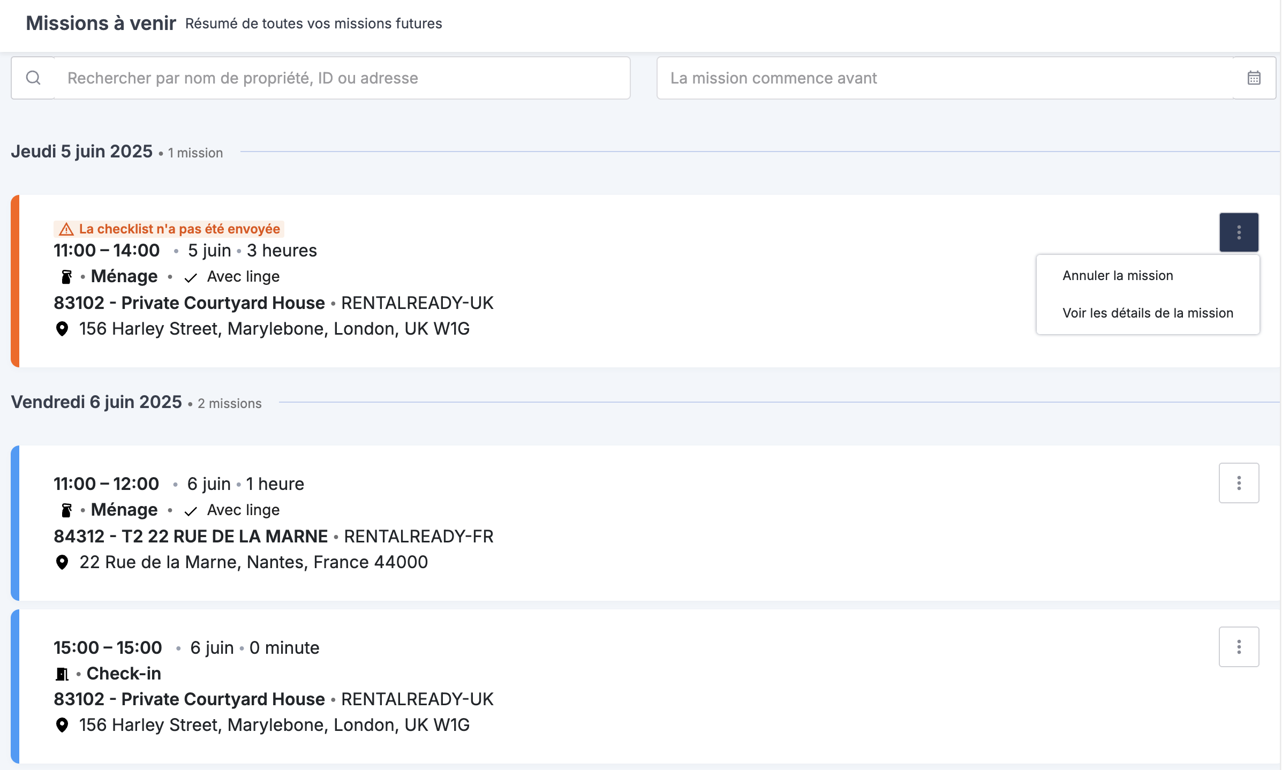Click Ménage label on the 5 juin mission
The image size is (1282, 770).
124,276
